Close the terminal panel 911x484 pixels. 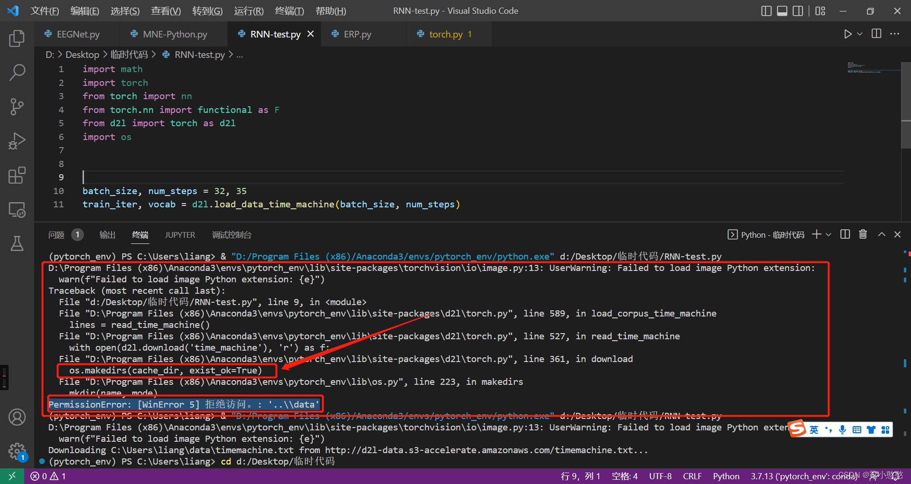pos(897,234)
